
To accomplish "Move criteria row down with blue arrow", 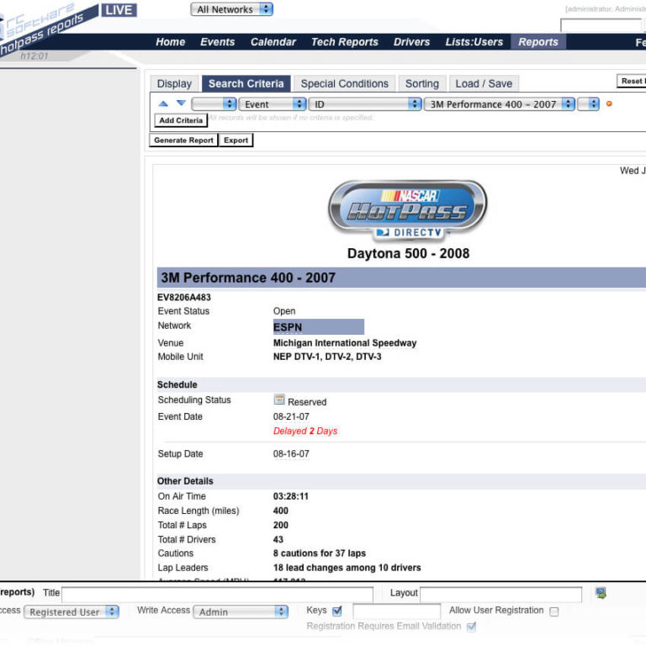I will point(182,103).
